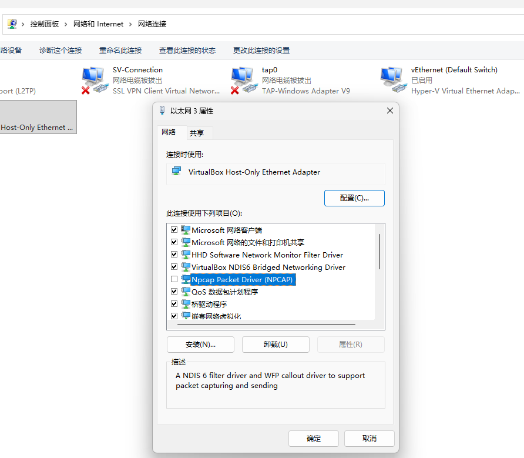Switch to the 共享 tab
Screen dimensions: 524x458
(197, 133)
